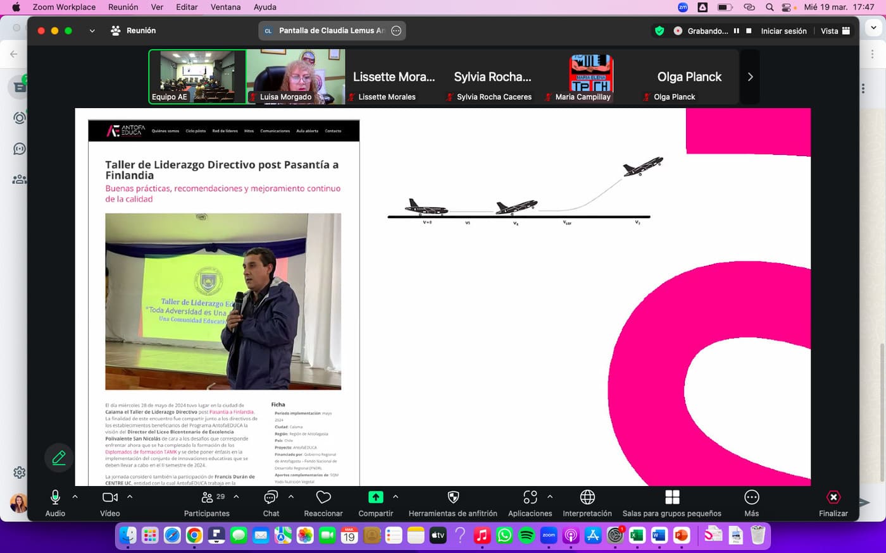
Task: Open the Chat panel
Action: pyautogui.click(x=271, y=503)
